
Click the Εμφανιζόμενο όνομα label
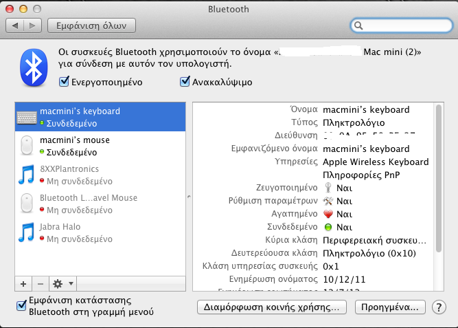tap(274, 149)
